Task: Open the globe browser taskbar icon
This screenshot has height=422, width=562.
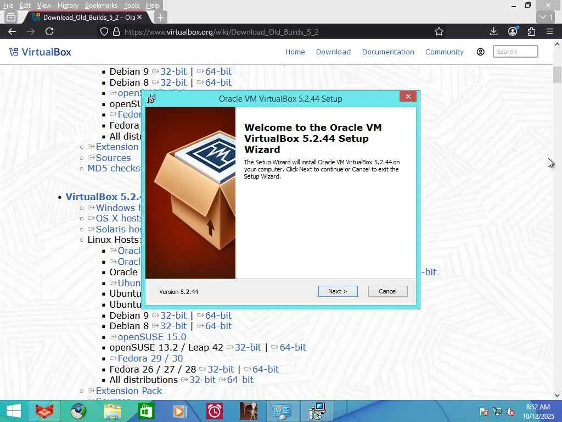Action: tap(78, 411)
